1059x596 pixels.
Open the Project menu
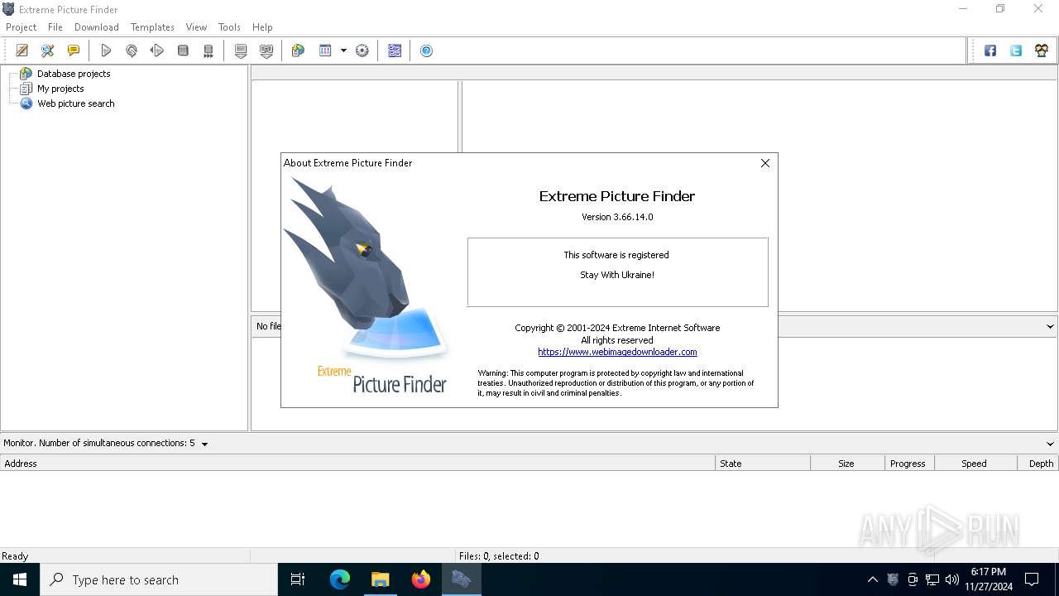[22, 27]
